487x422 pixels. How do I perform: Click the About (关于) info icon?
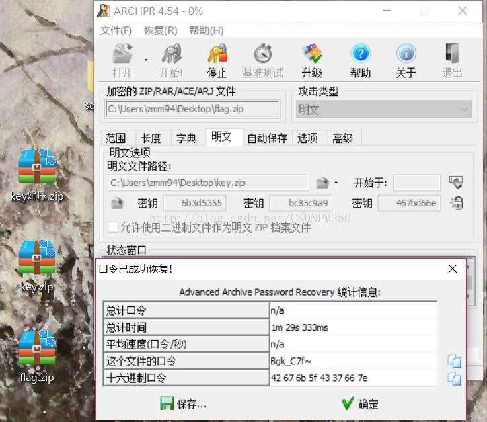pyautogui.click(x=406, y=54)
